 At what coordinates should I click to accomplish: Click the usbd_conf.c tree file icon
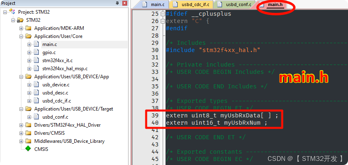[x=36, y=117]
